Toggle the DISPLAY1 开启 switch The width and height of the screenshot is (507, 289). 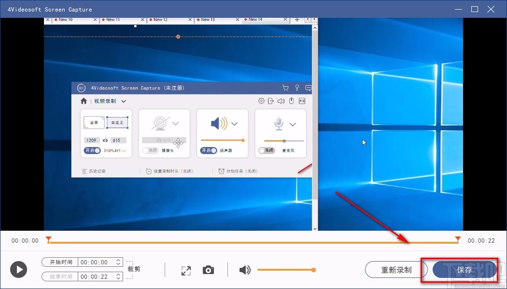point(93,150)
